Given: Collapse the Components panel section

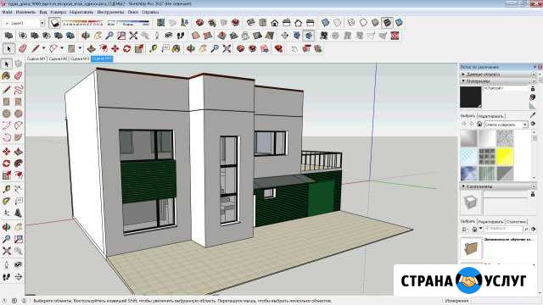Looking at the screenshot, I should pos(496,186).
